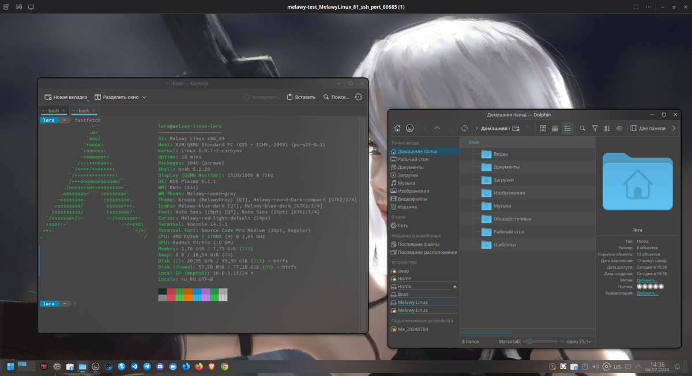692x376 pixels.
Task: Open the application launcher on taskbar
Action: coord(10,366)
